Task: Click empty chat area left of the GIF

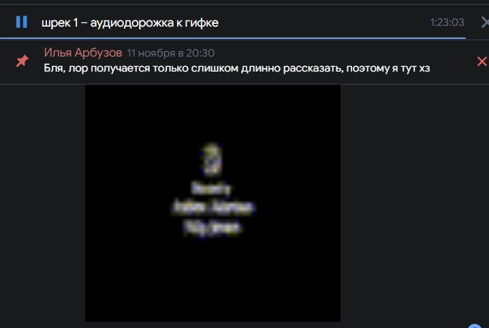Action: coord(42,203)
